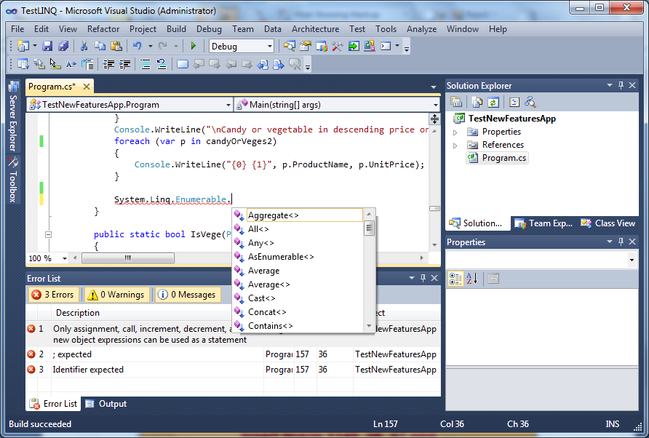Open the Toolbox side tab
649x438 pixels.
(x=13, y=180)
